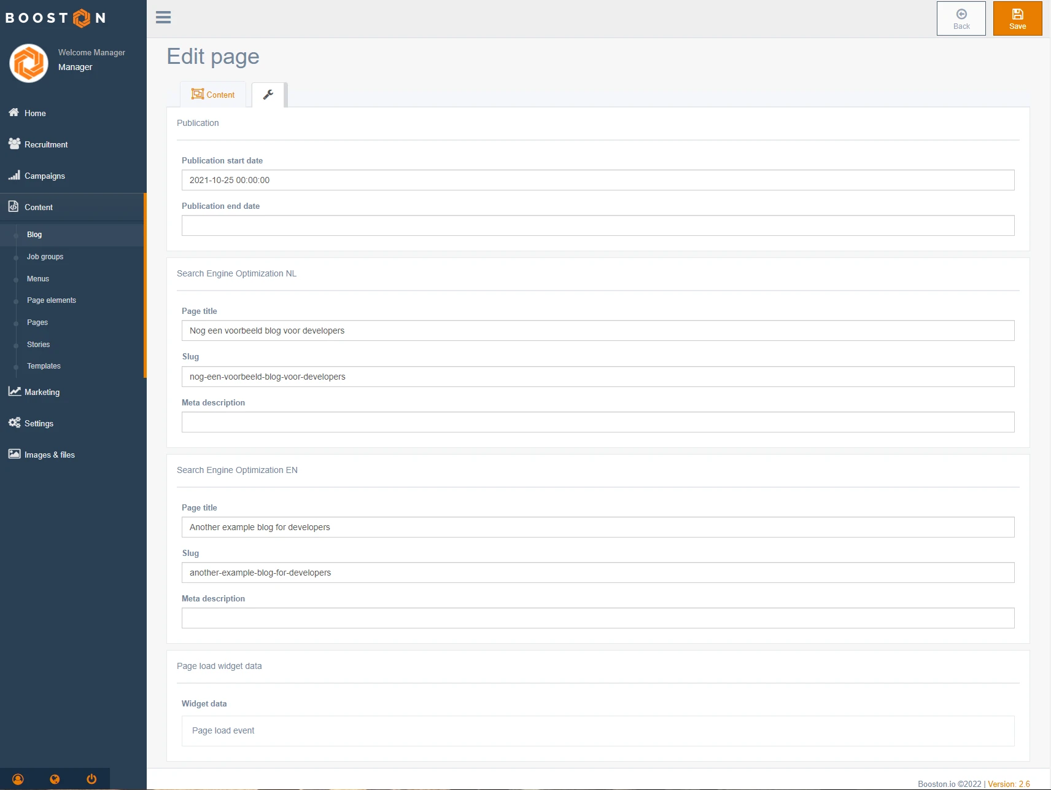Open Settings from the sidebar
This screenshot has width=1051, height=790.
(39, 423)
